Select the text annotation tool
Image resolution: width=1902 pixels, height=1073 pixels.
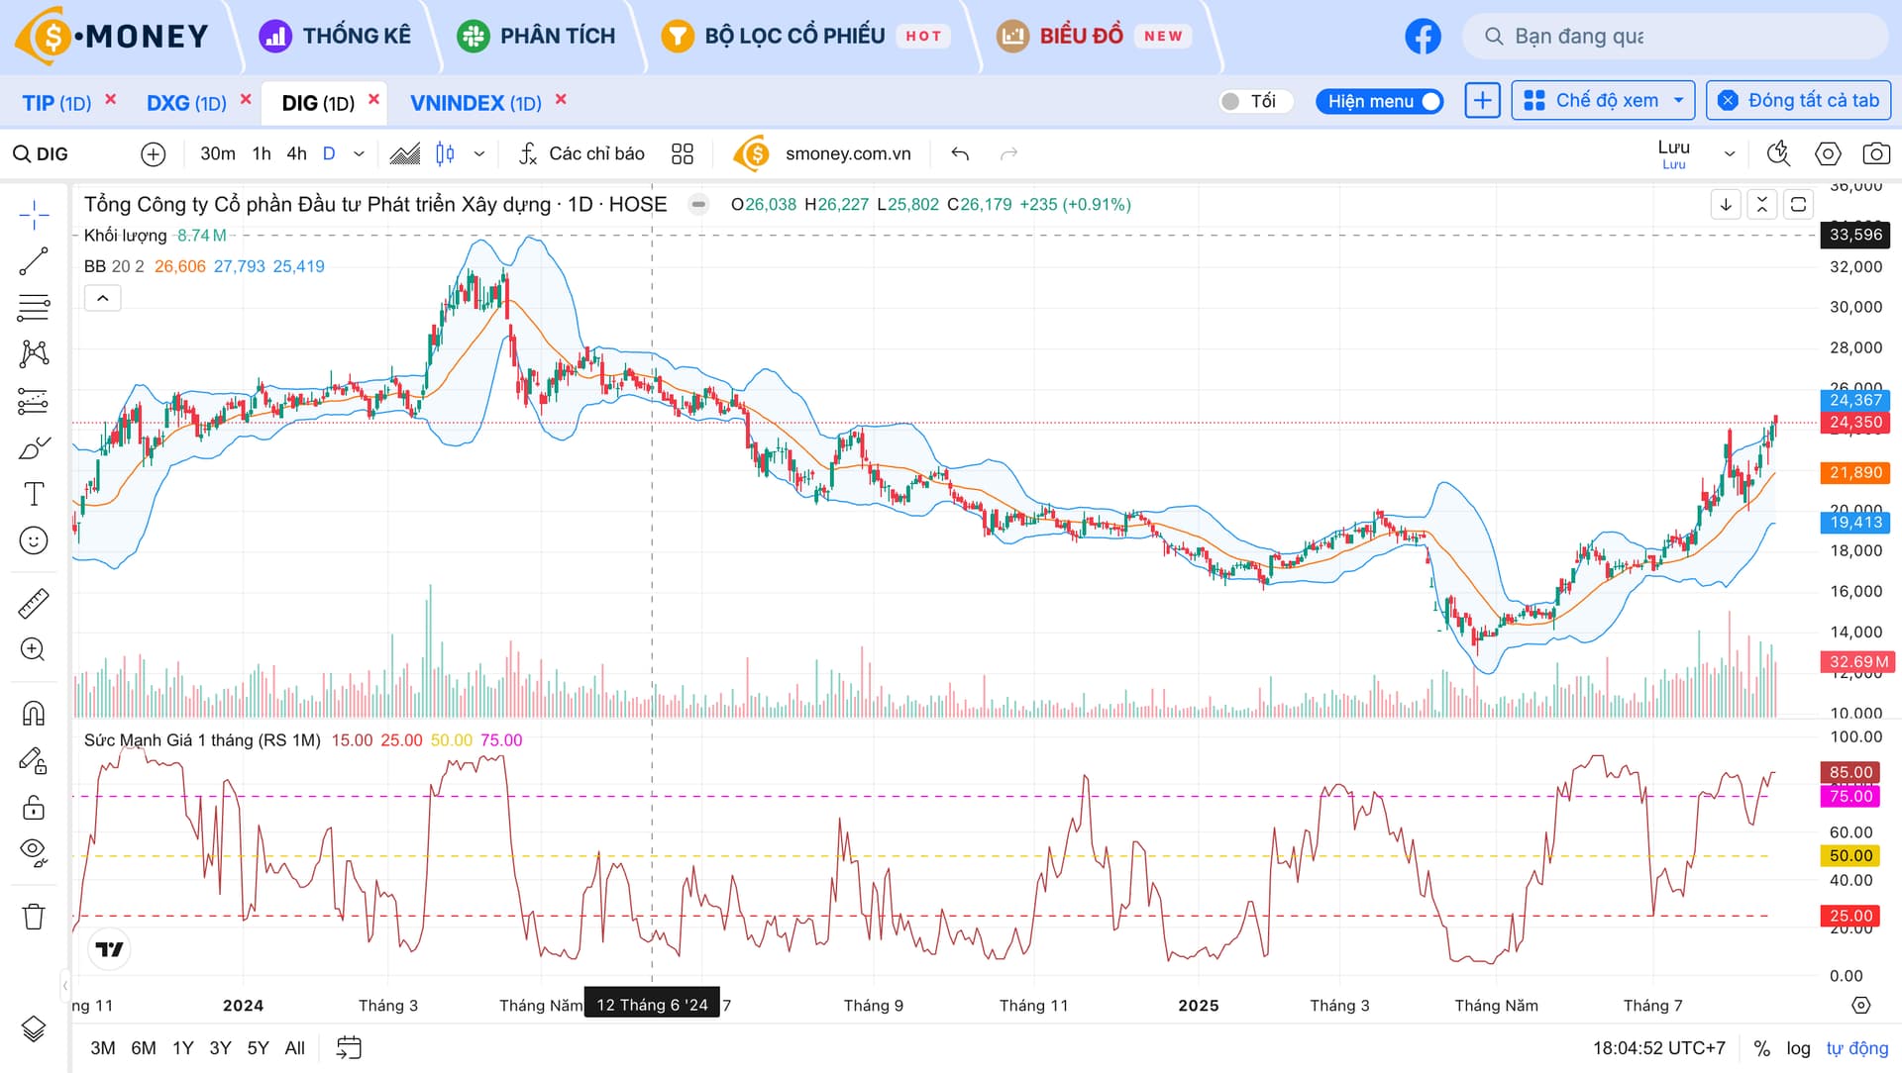pyautogui.click(x=34, y=493)
